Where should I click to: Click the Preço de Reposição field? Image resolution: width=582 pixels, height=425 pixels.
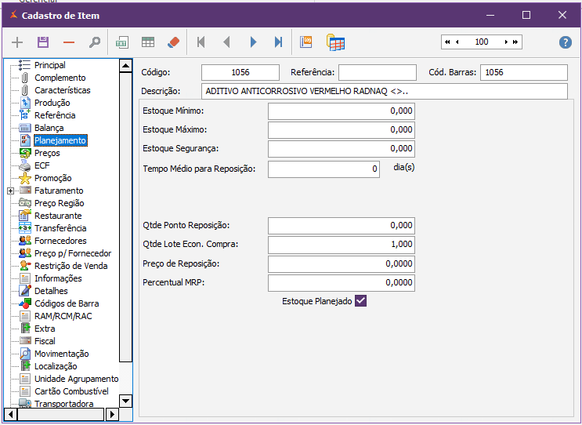tap(341, 264)
